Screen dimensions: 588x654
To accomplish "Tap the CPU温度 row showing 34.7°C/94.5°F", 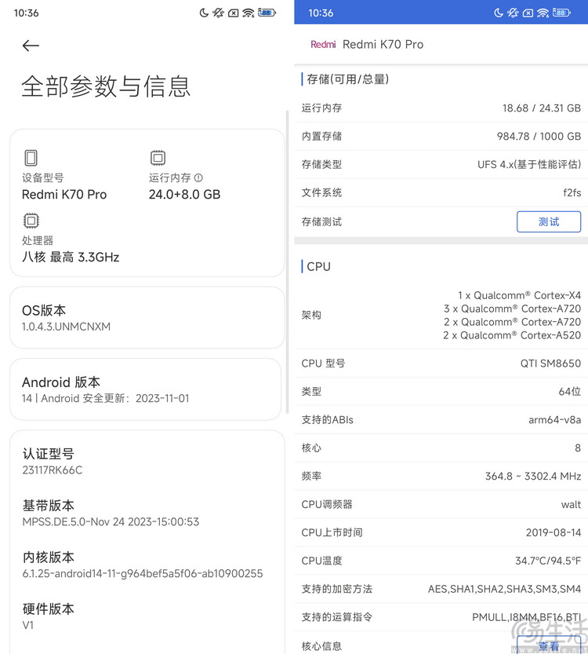I will point(441,561).
